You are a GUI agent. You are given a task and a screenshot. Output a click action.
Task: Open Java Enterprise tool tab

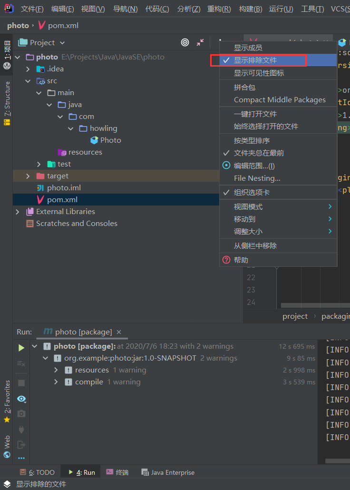point(168,472)
